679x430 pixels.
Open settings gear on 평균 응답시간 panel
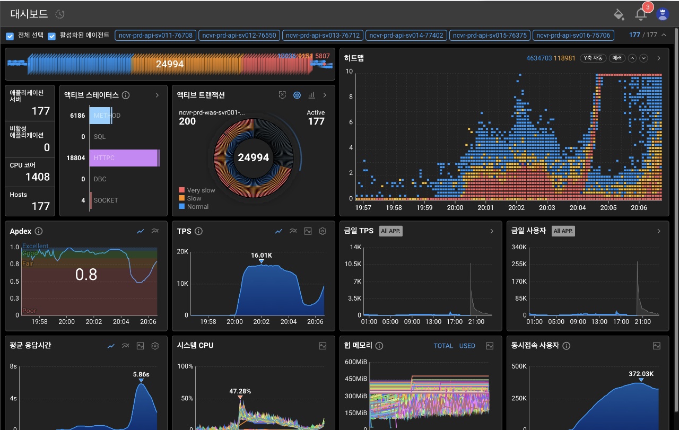coord(155,346)
